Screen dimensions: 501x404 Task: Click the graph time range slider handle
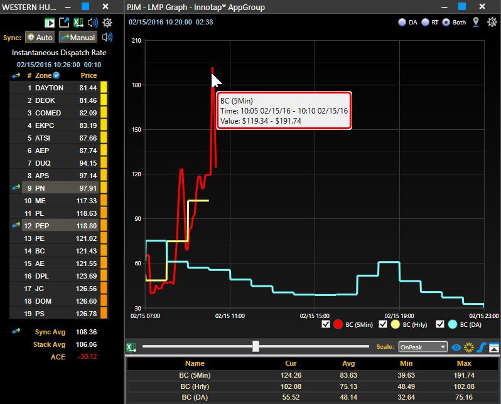click(256, 346)
